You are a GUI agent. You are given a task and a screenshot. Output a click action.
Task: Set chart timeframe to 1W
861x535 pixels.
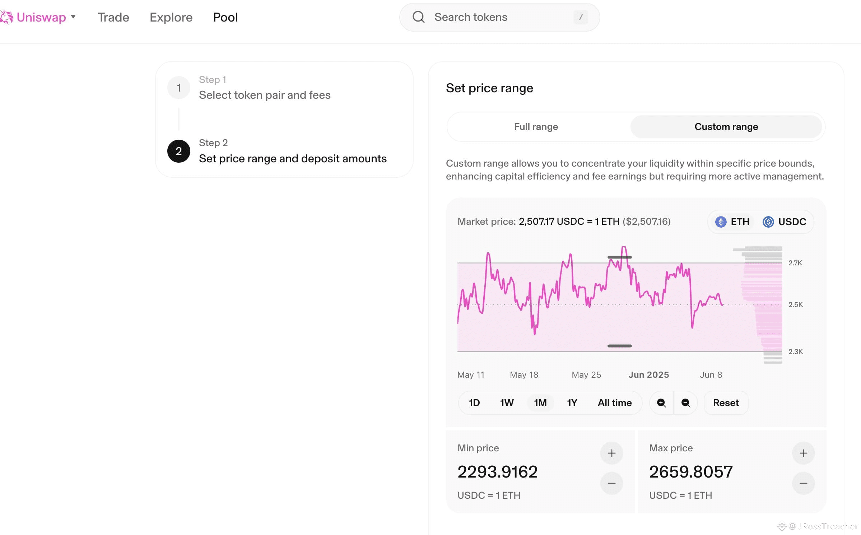pos(507,403)
